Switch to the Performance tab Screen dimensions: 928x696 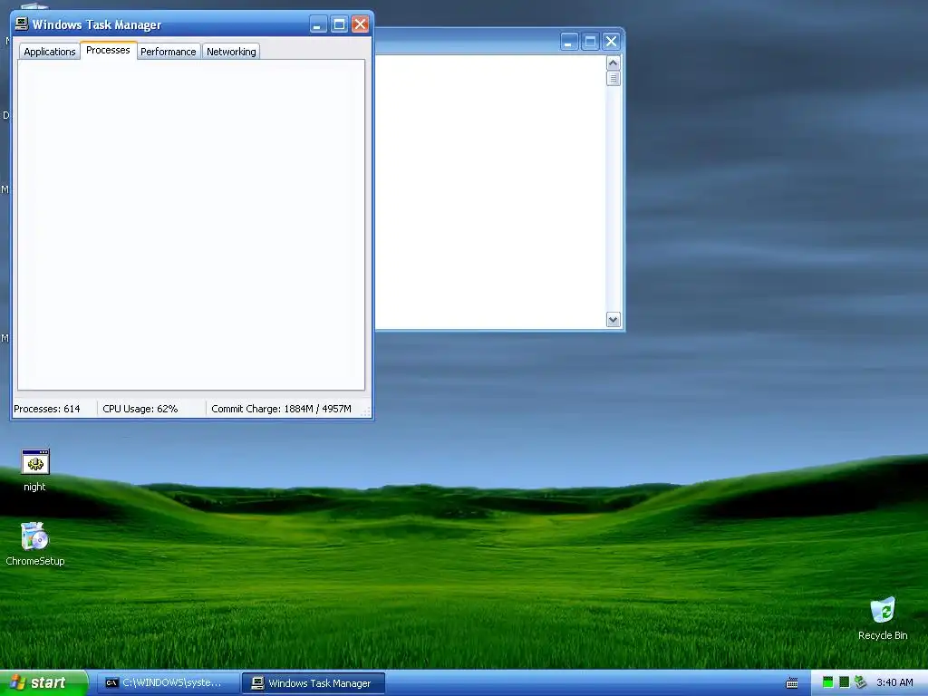click(168, 52)
